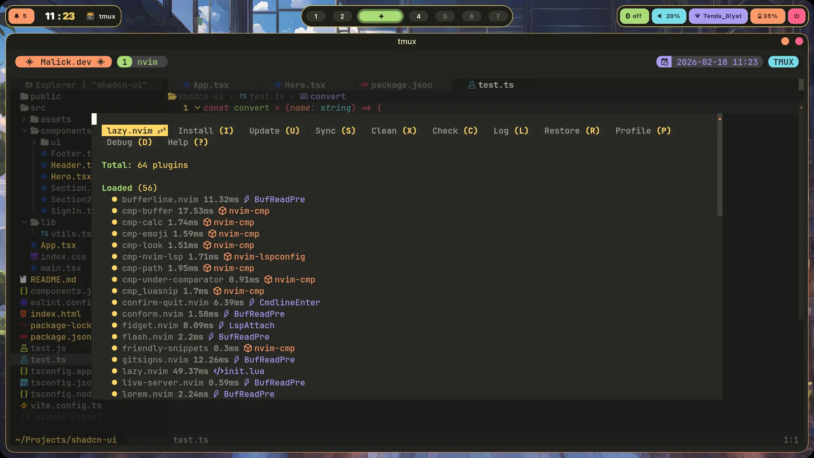The height and width of the screenshot is (458, 814).
Task: Click the CSS icon of index.css
Action: click(x=34, y=257)
